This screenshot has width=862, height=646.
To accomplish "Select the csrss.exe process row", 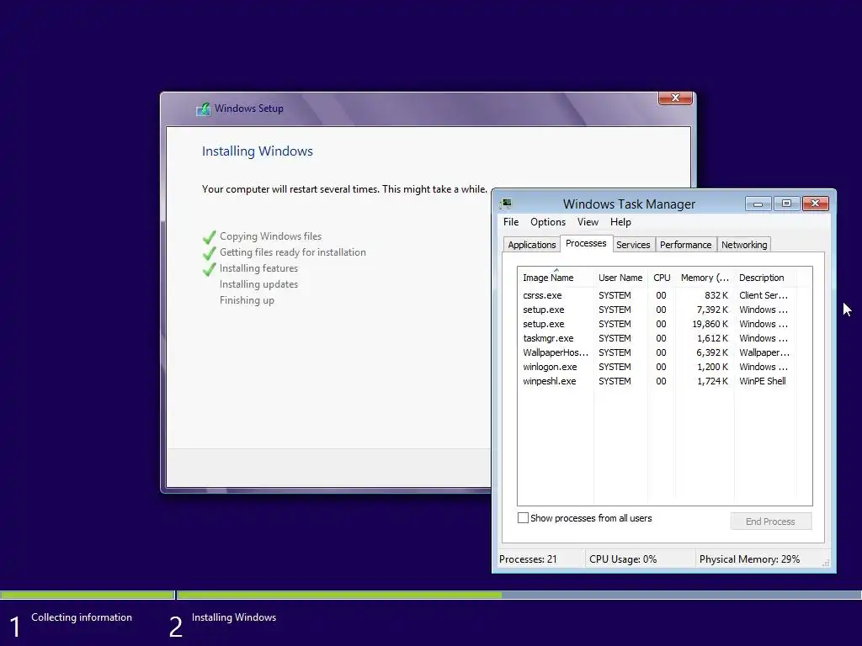I will (657, 295).
